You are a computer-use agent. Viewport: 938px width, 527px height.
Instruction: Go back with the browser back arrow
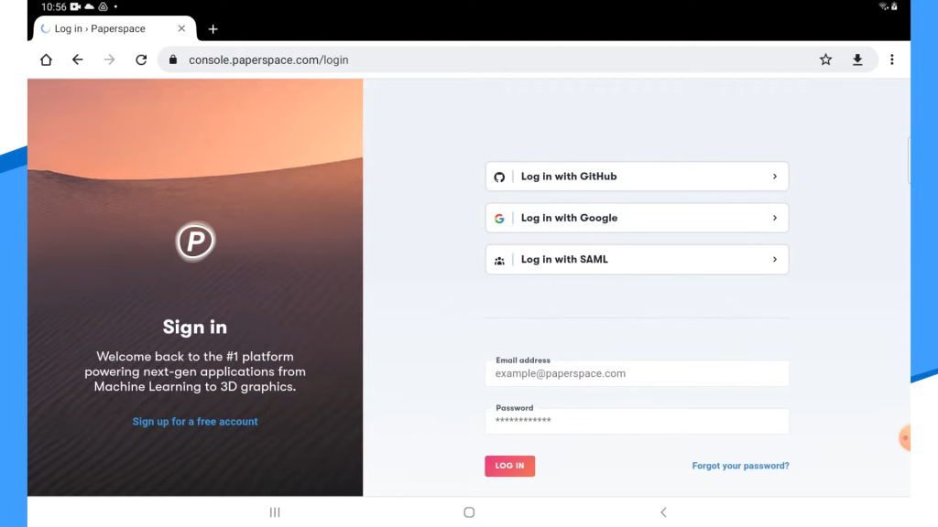coord(78,59)
